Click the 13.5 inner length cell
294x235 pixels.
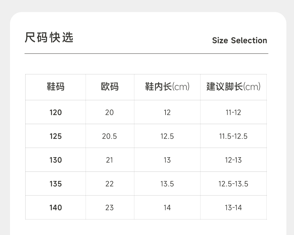coord(167,184)
